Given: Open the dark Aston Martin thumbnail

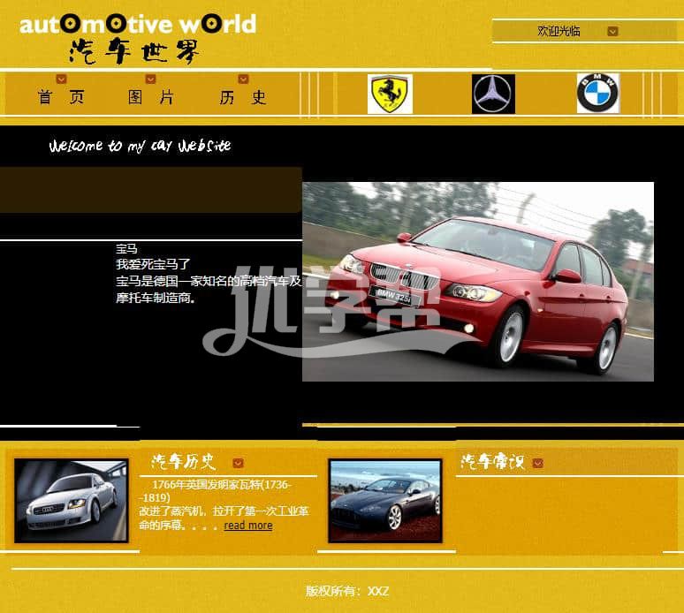Looking at the screenshot, I should click(384, 500).
